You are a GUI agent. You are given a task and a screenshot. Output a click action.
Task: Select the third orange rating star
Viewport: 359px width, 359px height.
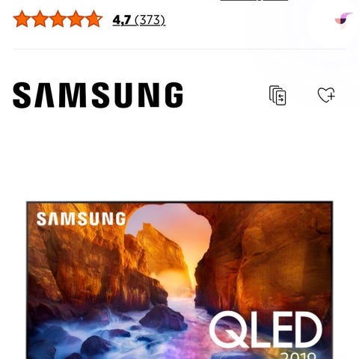(x=58, y=19)
